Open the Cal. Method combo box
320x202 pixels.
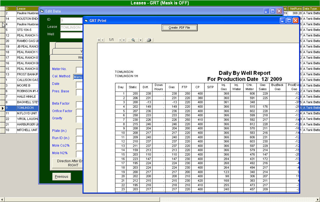click(78, 77)
